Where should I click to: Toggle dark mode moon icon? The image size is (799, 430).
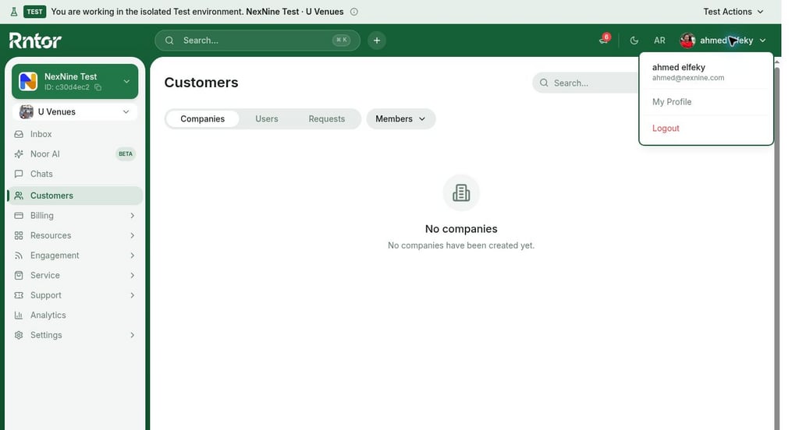634,41
